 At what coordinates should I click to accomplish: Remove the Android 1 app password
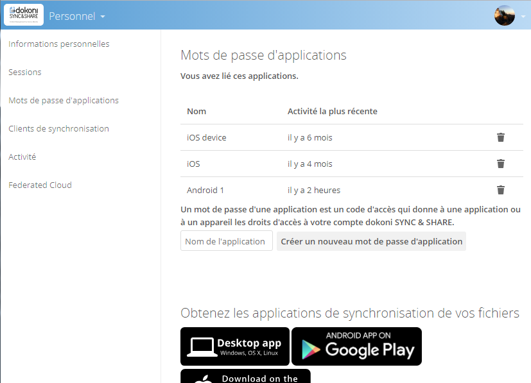click(501, 190)
